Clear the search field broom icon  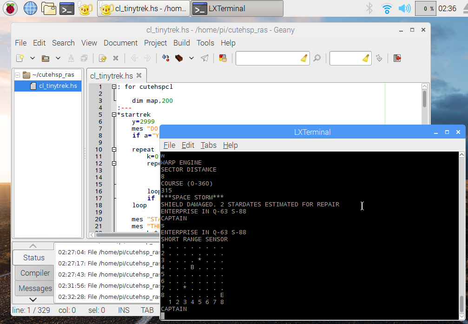point(304,58)
